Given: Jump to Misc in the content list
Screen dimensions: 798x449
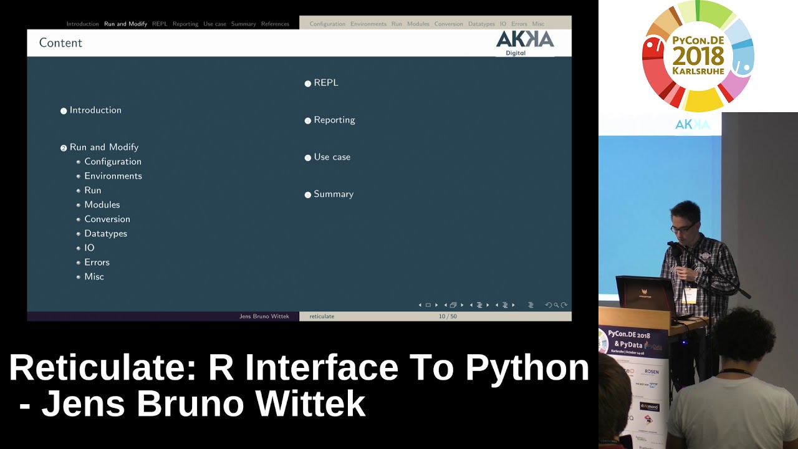Looking at the screenshot, I should pos(94,276).
